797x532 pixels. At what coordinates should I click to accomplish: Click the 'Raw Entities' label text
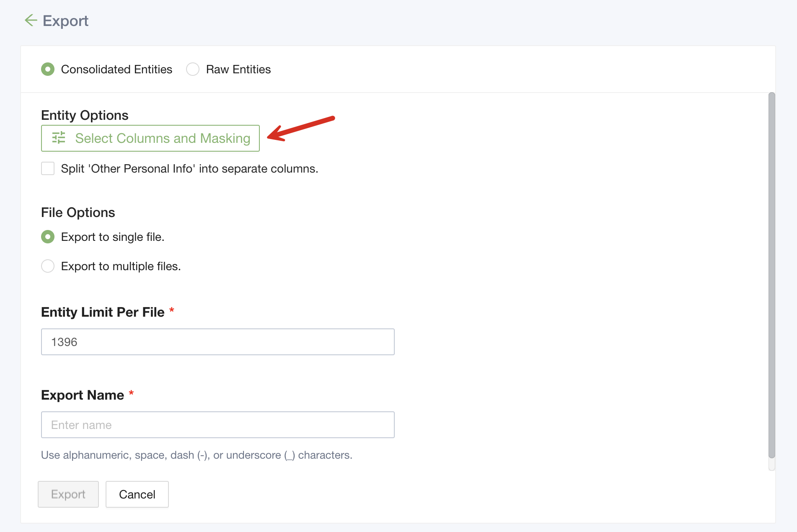click(x=238, y=69)
